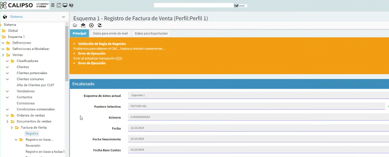
Task: Click the open envelope mail icon
Action: click(x=83, y=25)
